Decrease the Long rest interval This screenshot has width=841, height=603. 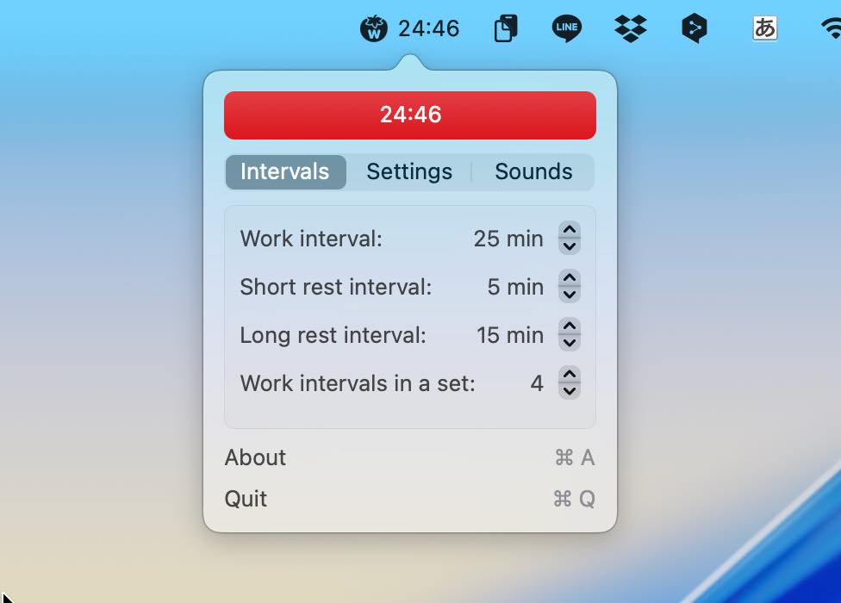click(569, 343)
